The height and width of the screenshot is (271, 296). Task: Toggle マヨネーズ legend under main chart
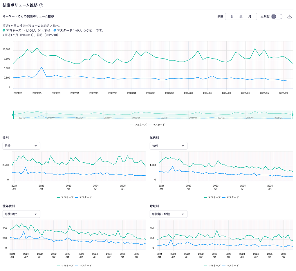(138, 125)
